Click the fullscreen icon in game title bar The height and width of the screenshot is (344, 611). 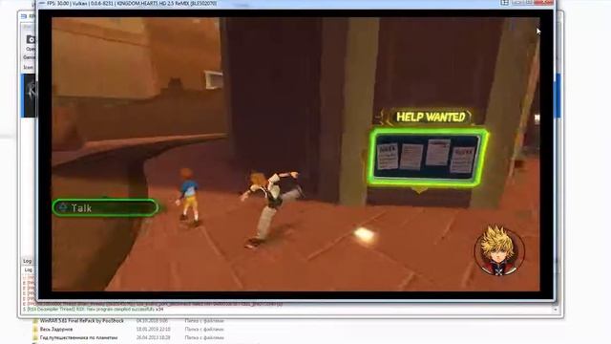click(x=505, y=2)
